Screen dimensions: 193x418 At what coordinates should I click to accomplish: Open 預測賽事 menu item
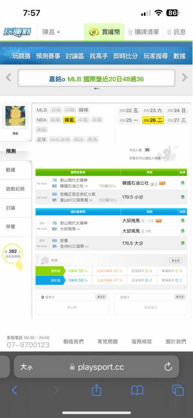pos(48,56)
